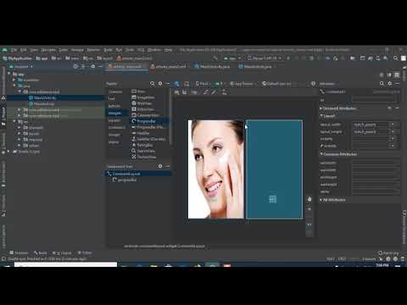Search attributes in Attributes panel

coord(382,84)
